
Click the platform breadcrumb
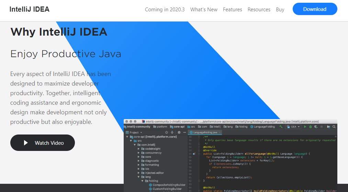(x=160, y=127)
